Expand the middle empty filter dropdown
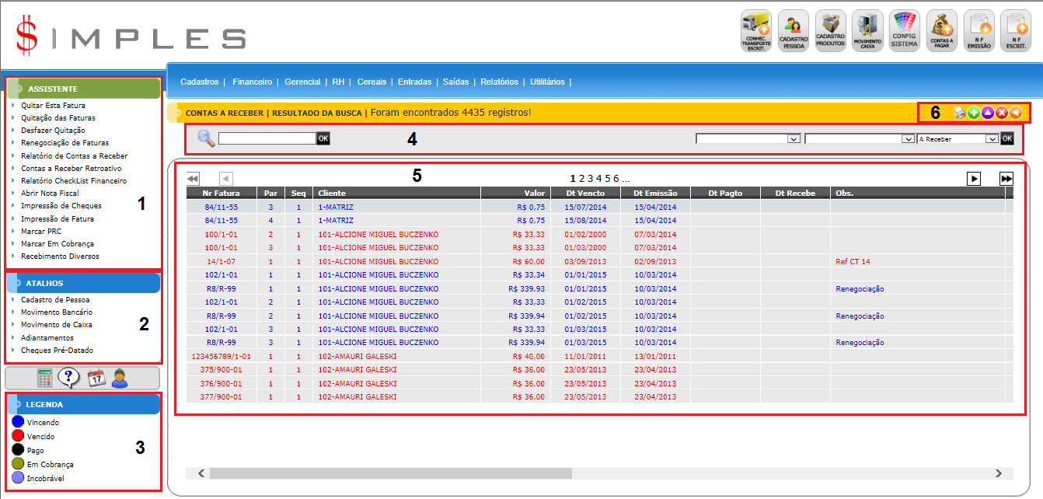The image size is (1043, 499). tap(860, 139)
